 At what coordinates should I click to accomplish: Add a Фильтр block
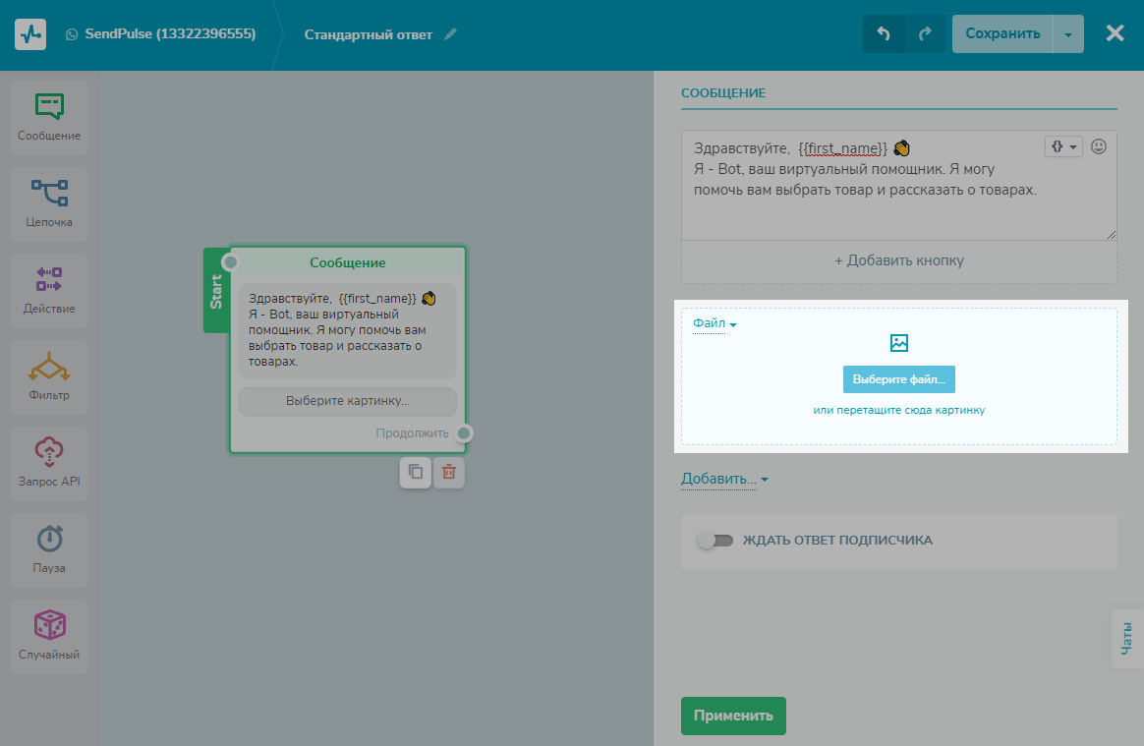[x=49, y=376]
